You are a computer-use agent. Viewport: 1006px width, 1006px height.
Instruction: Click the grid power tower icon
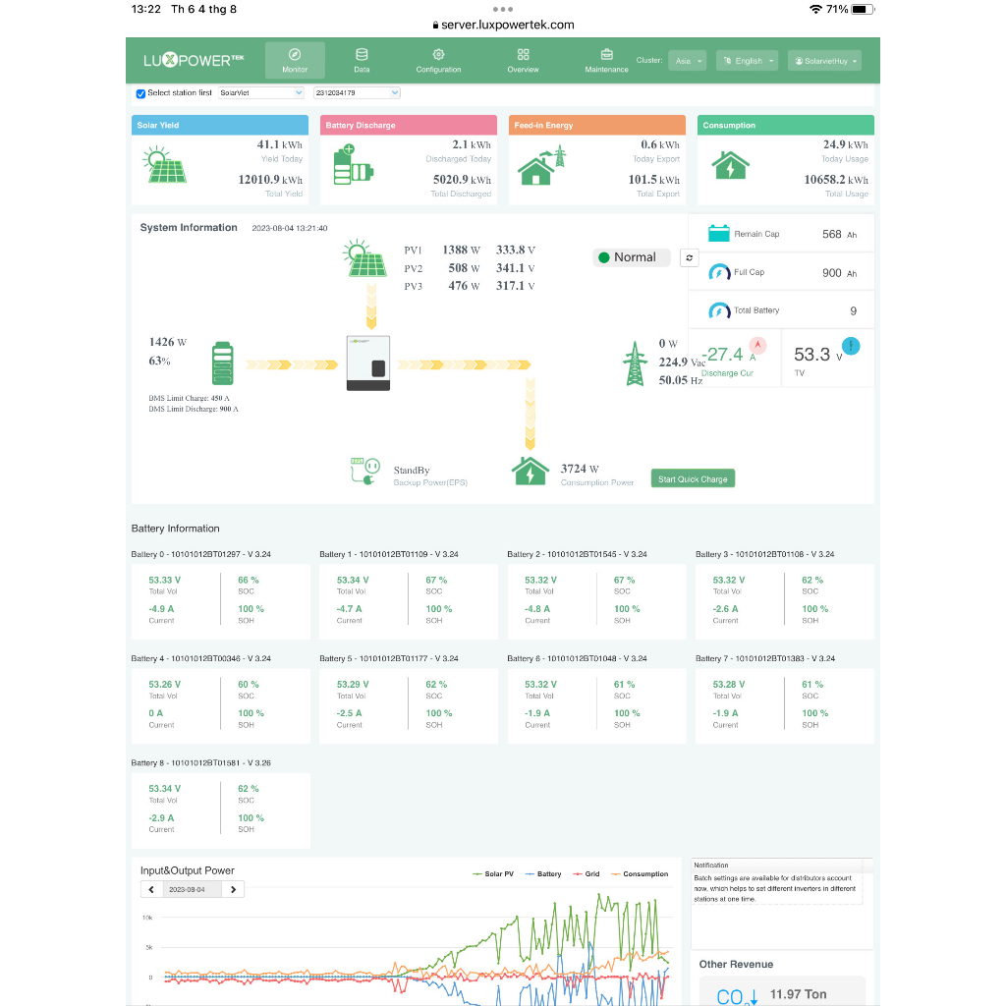tap(635, 363)
